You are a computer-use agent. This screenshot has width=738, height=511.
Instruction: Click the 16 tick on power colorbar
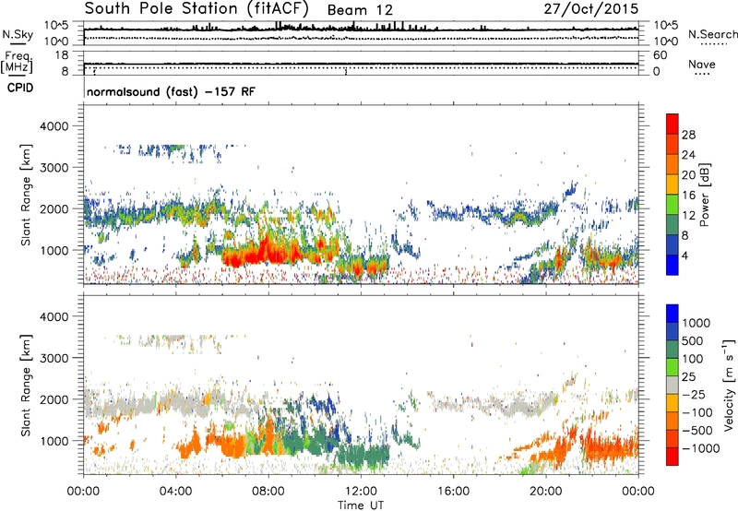[x=688, y=196]
